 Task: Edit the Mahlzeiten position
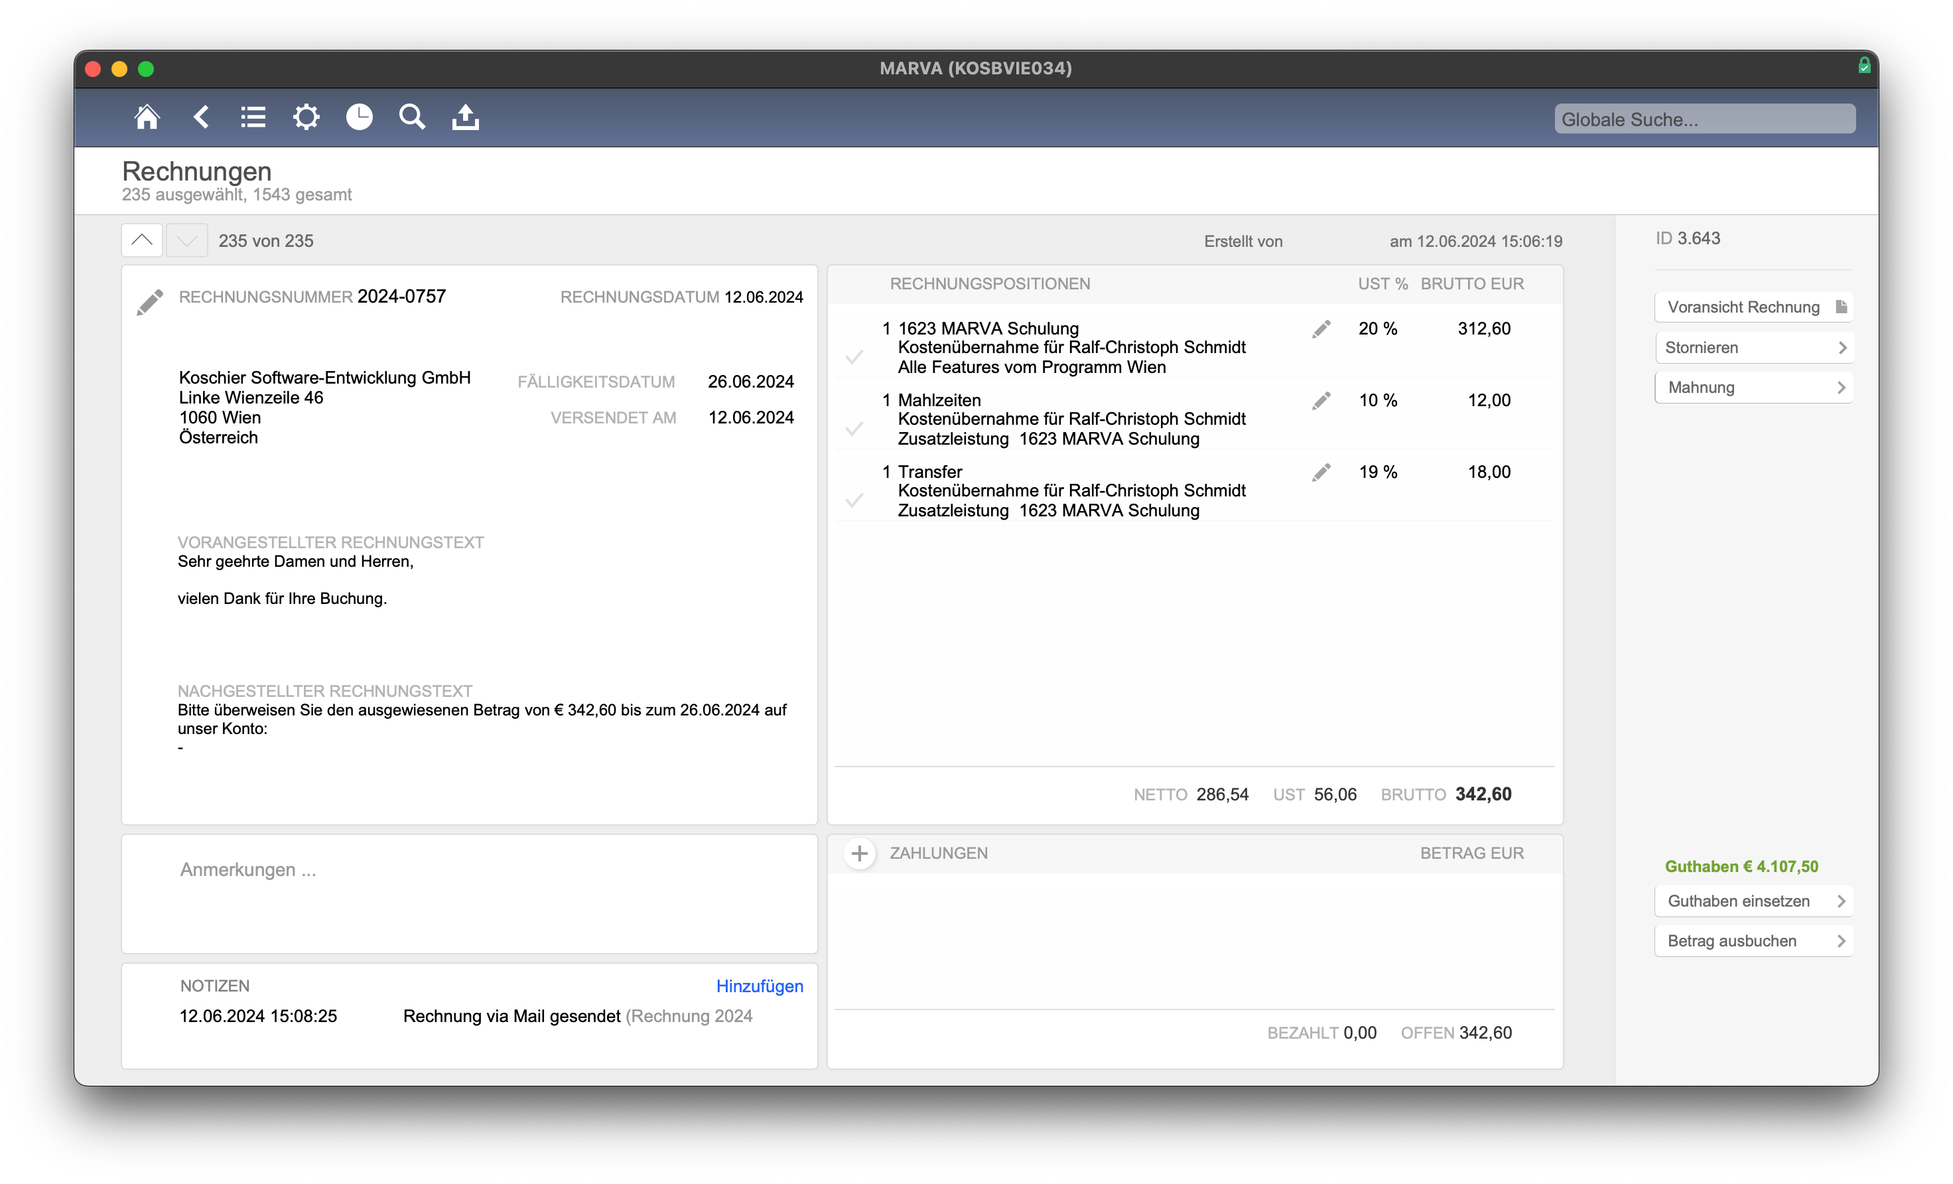[1321, 400]
